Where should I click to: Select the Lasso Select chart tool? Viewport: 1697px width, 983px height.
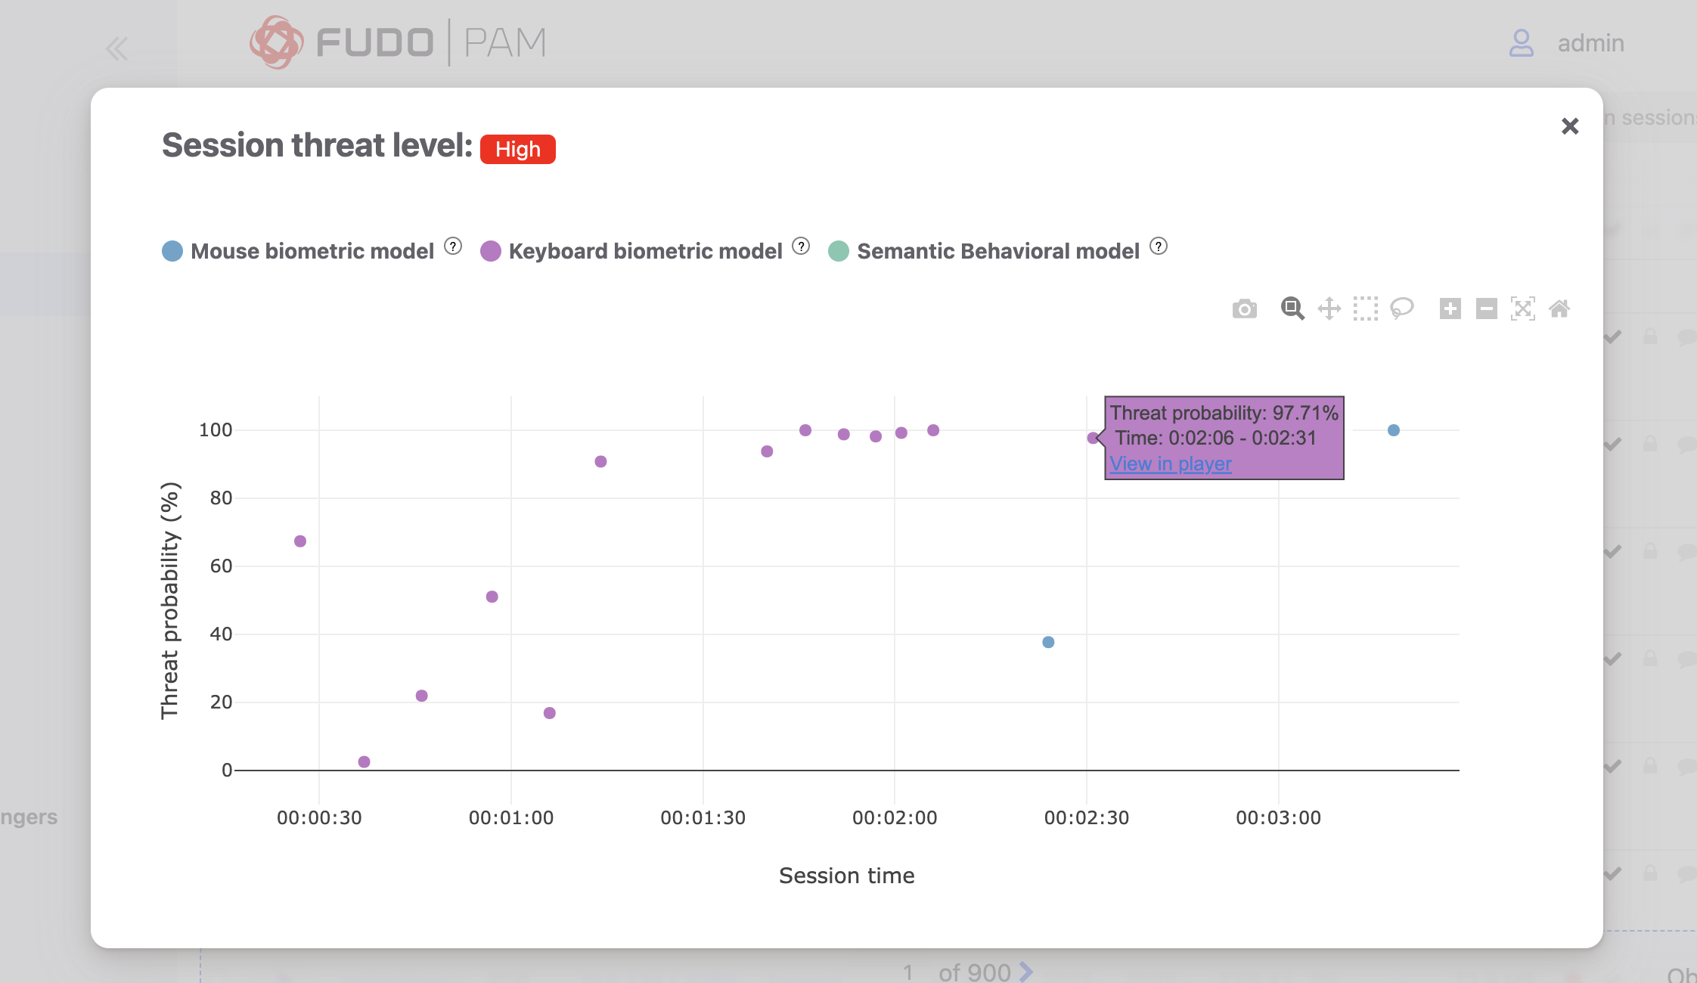[x=1401, y=309]
